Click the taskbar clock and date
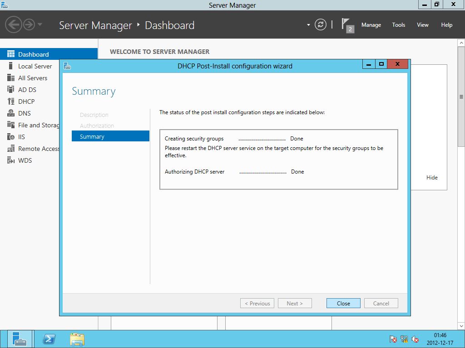The height and width of the screenshot is (348, 465). [x=440, y=339]
